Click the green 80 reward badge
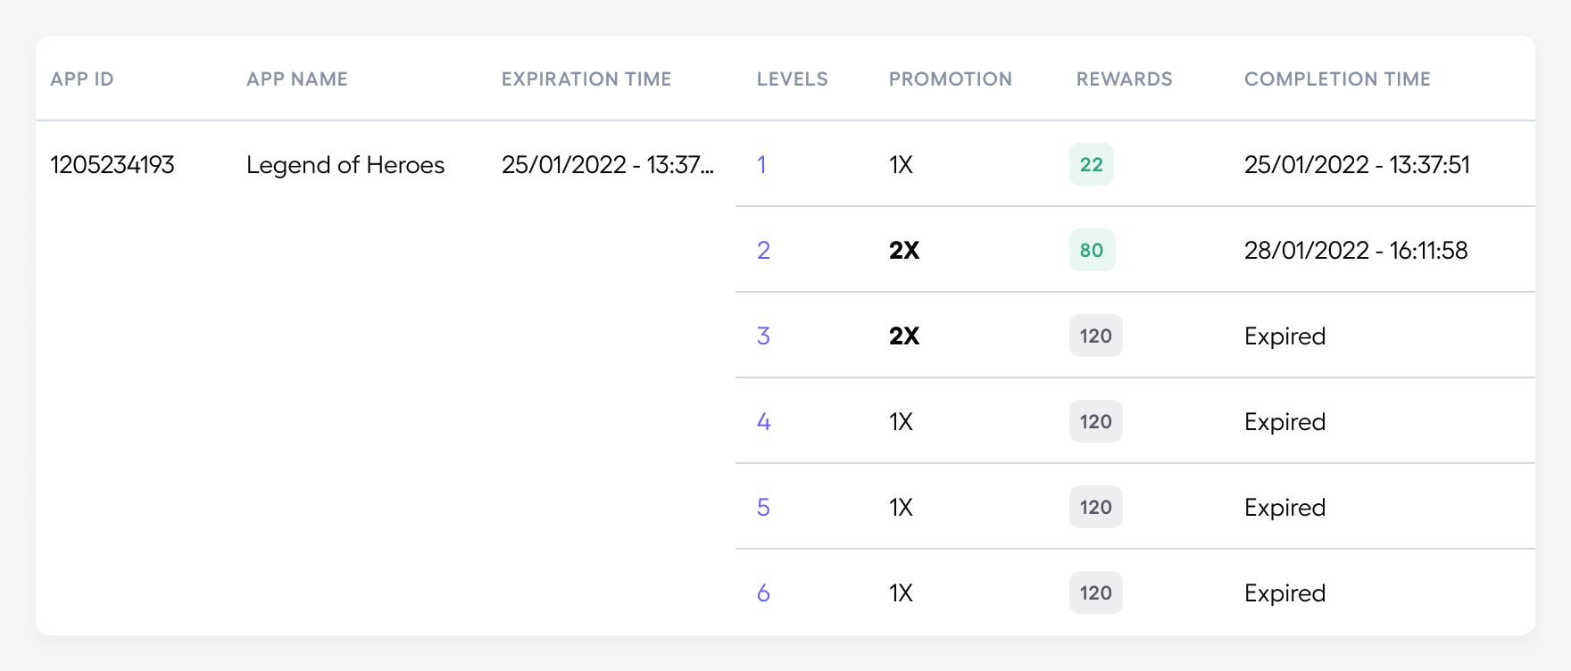The height and width of the screenshot is (671, 1571). click(x=1093, y=250)
